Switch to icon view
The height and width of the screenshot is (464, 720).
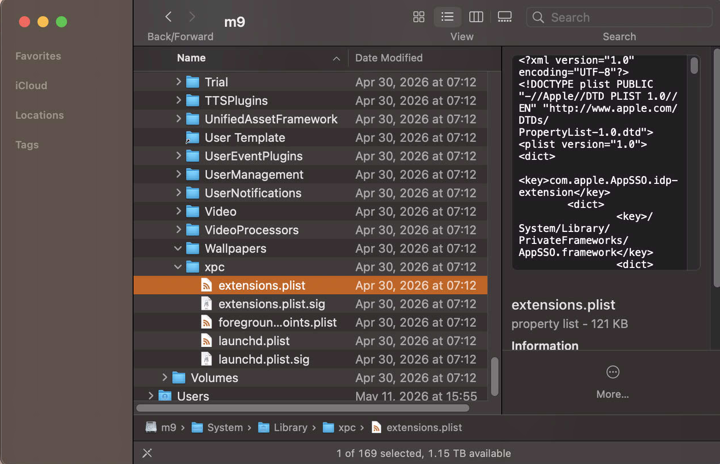419,17
